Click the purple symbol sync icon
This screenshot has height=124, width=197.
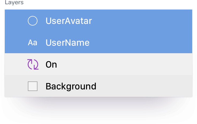coord(33,64)
